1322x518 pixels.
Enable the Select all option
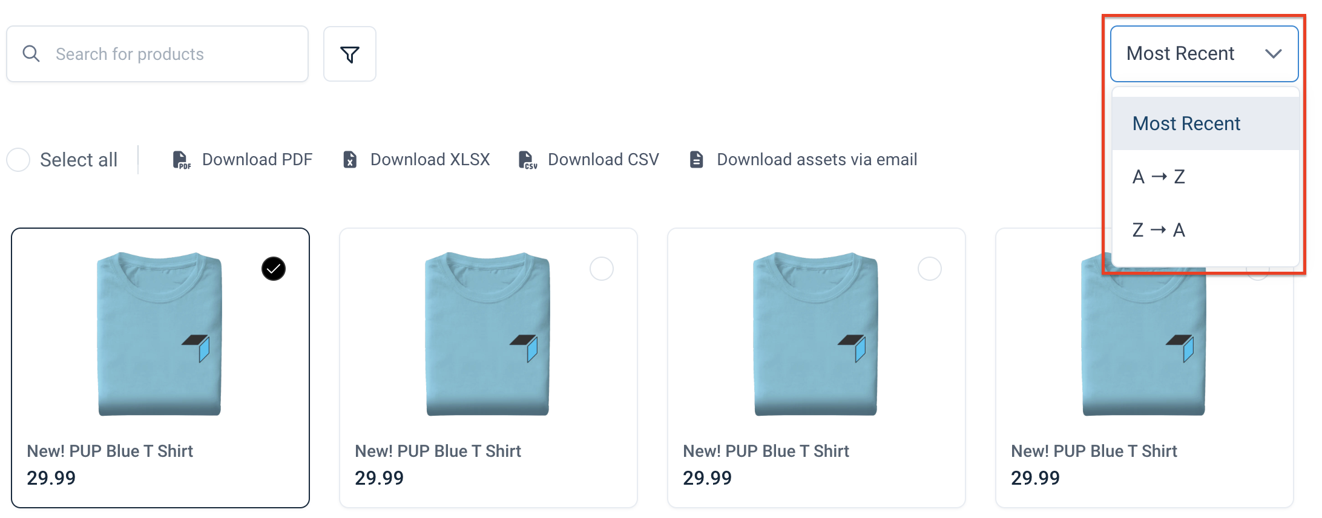point(19,159)
